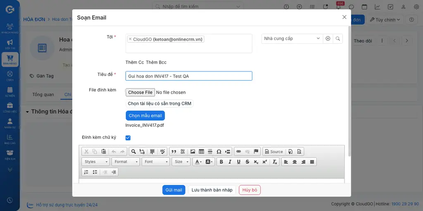Image resolution: width=423 pixels, height=211 pixels.
Task: Open the Size dropdown
Action: (181, 161)
